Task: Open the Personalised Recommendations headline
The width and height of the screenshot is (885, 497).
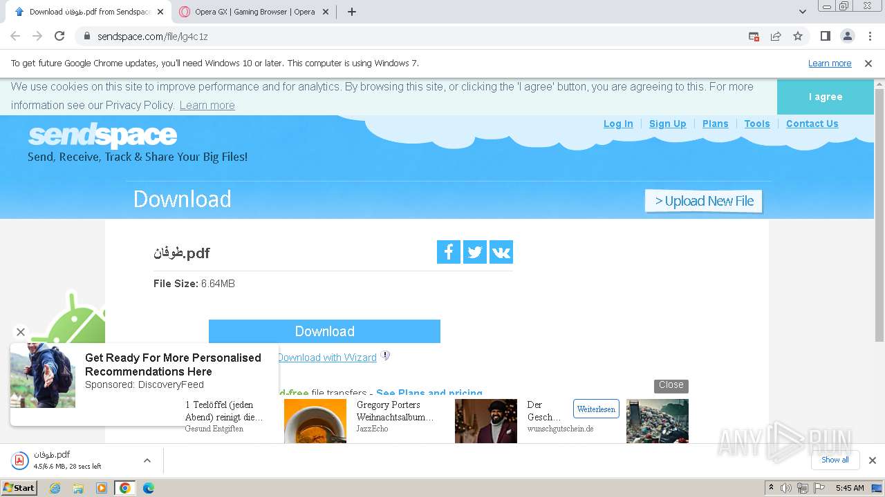Action: click(x=173, y=364)
